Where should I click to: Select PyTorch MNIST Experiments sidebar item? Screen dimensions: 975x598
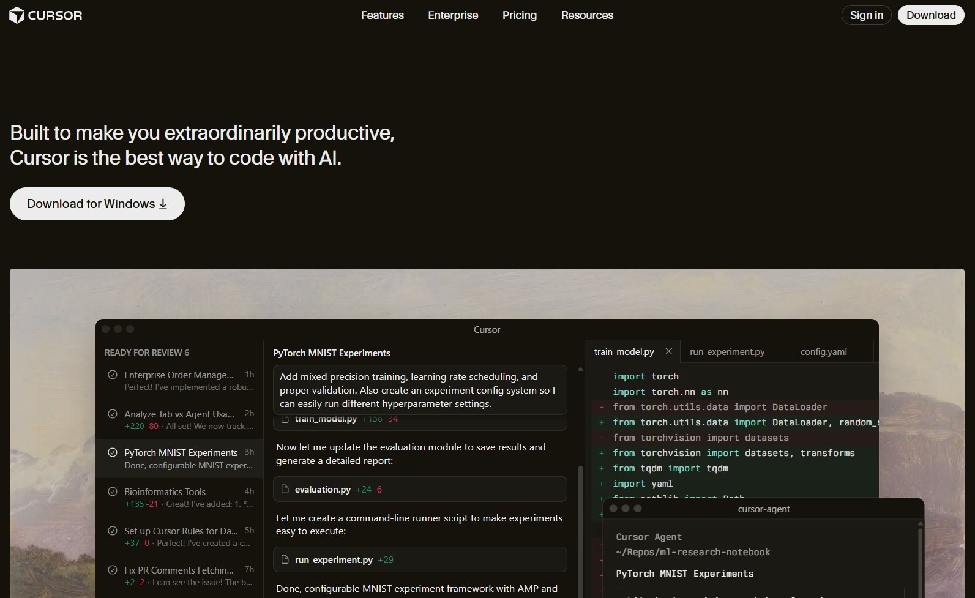(179, 458)
